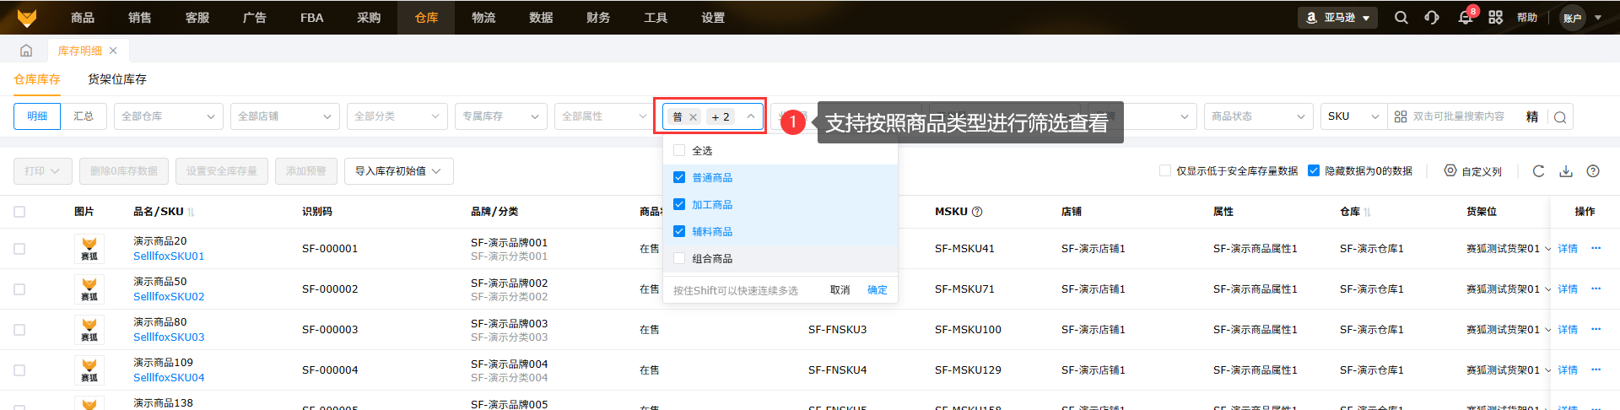The image size is (1620, 410).
Task: Open the apps grid icon in header
Action: click(x=1495, y=18)
